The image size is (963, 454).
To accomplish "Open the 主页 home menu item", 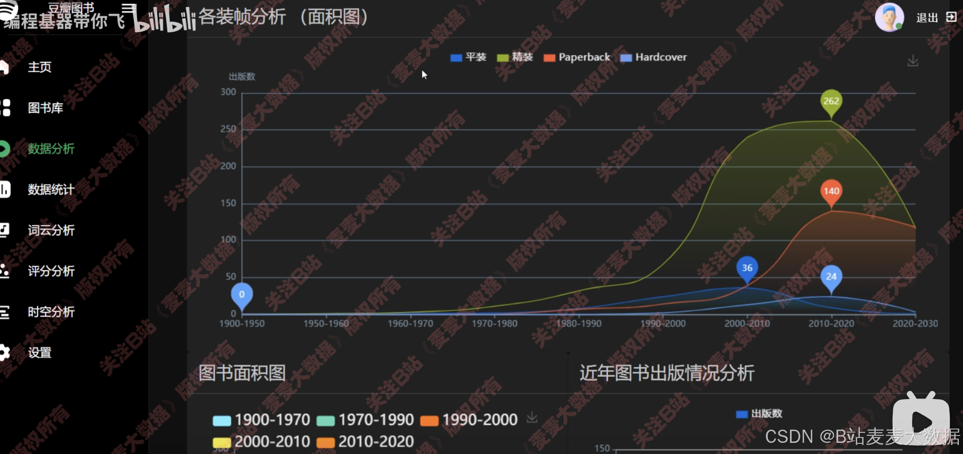I will pos(40,67).
